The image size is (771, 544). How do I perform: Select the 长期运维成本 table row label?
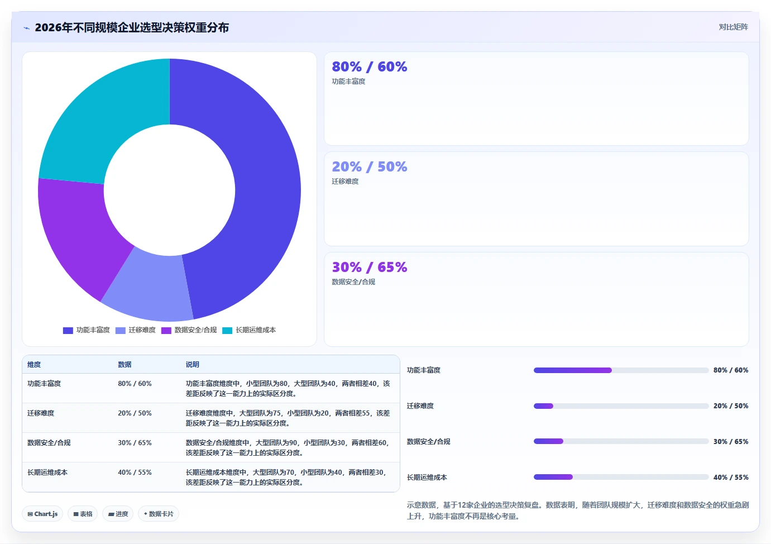coord(47,473)
